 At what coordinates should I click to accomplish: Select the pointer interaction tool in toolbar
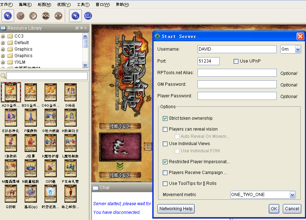[x=8, y=16]
